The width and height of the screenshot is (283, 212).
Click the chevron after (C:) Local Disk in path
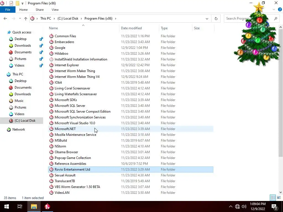click(81, 18)
